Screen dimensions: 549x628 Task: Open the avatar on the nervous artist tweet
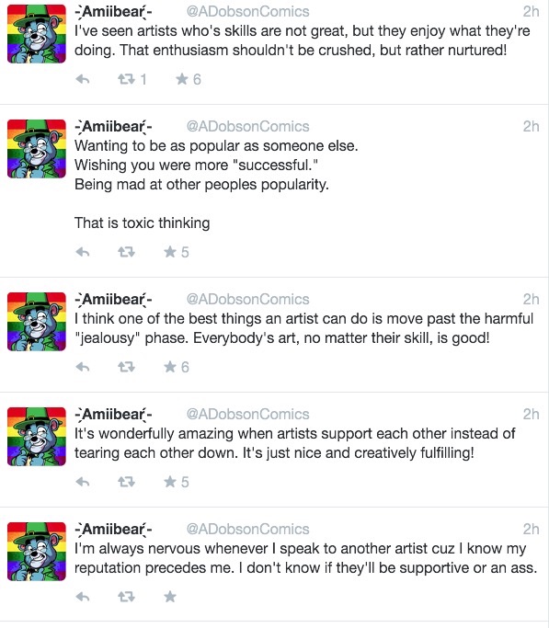37,552
